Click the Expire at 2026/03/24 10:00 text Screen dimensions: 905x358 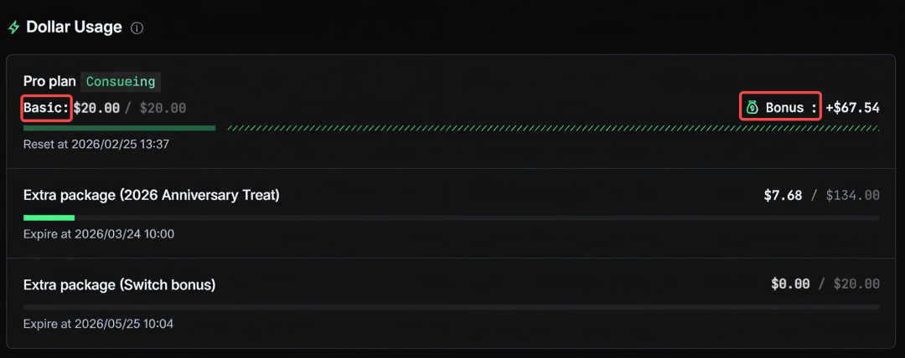[99, 234]
